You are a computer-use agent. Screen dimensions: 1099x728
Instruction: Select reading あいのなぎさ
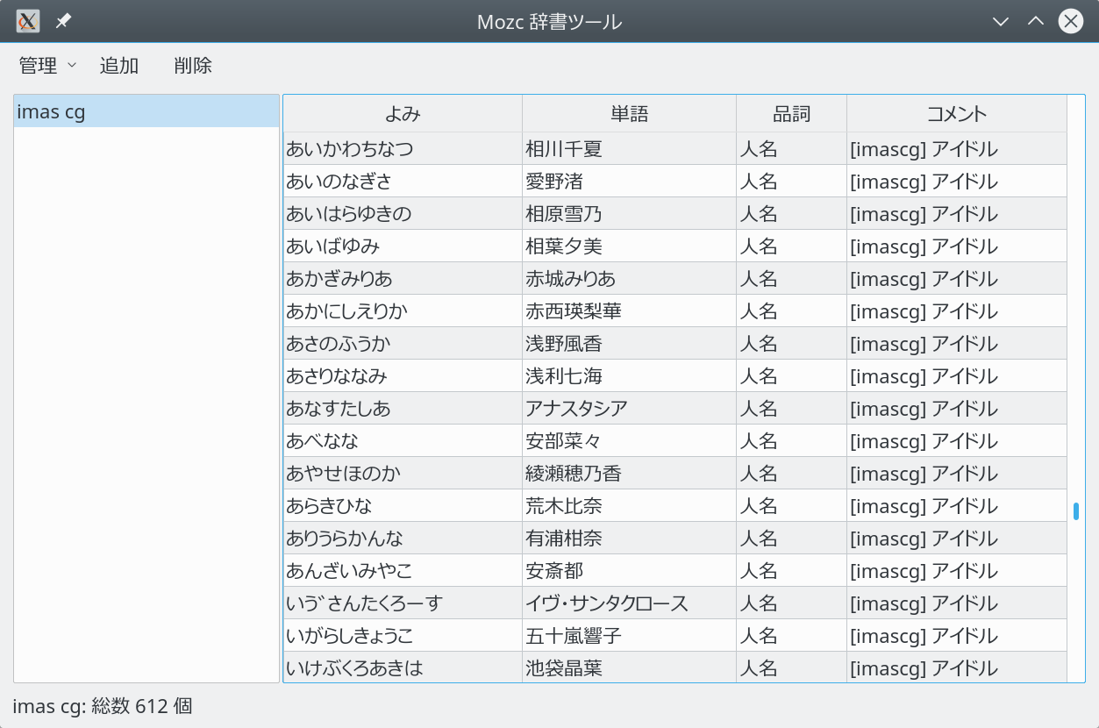[403, 182]
